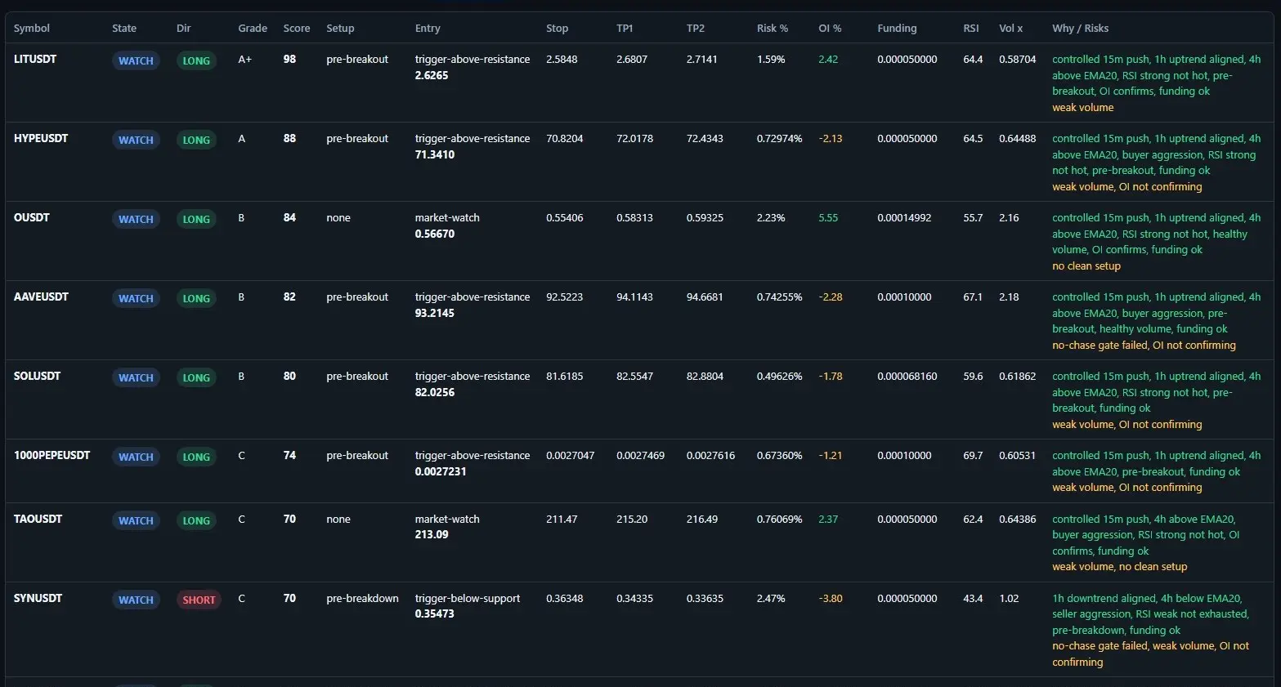Click the Funding column header
The image size is (1281, 687).
point(897,28)
